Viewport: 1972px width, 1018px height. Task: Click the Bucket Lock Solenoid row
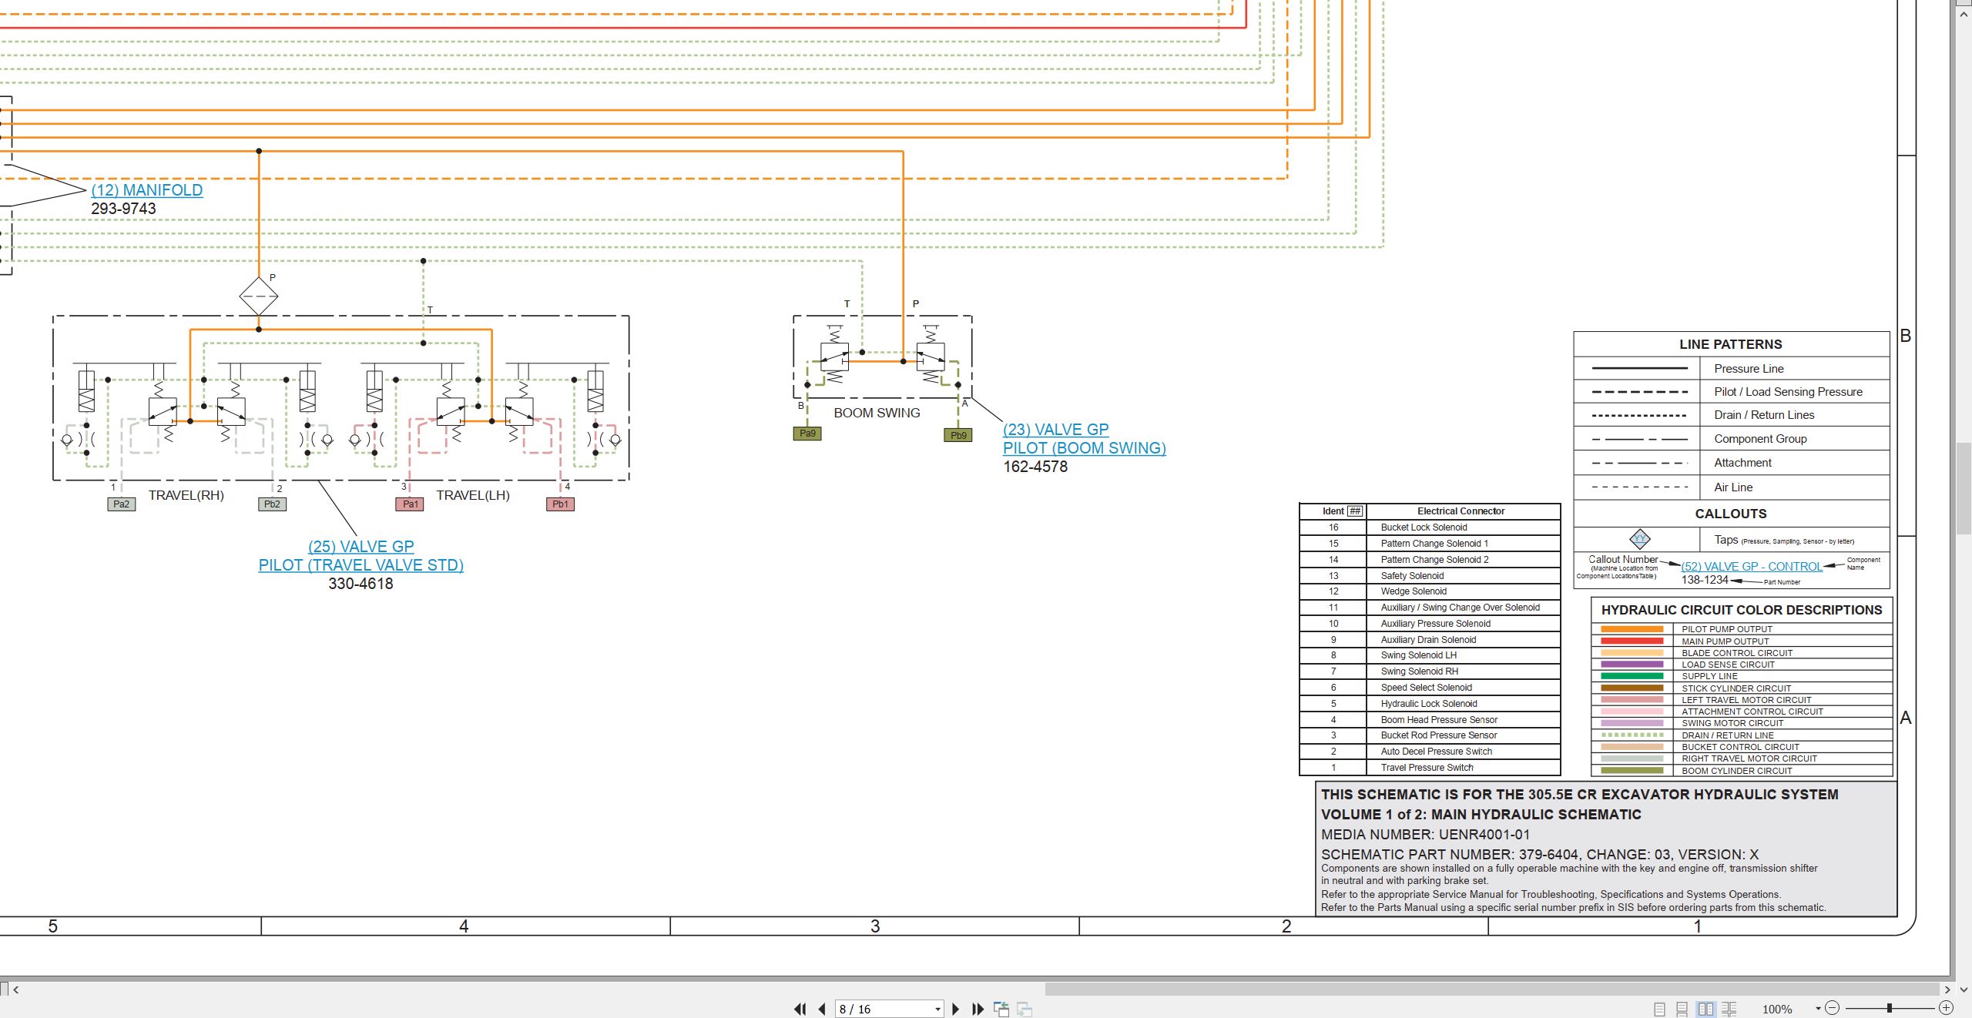pyautogui.click(x=1430, y=527)
